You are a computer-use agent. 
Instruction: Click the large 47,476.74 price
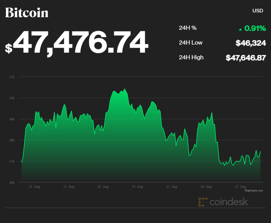[x=80, y=42]
